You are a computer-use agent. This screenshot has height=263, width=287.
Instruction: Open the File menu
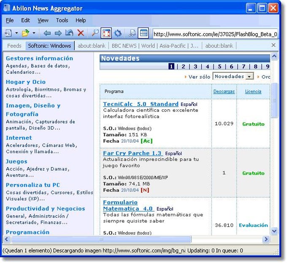(x=10, y=20)
